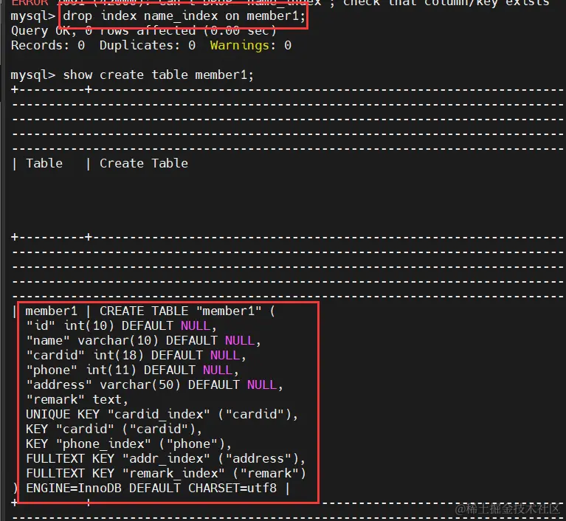The width and height of the screenshot is (566, 521).
Task: Click the ENGINE=InnoDB DEFAULT CHARSET=utf8 line
Action: coord(151,488)
